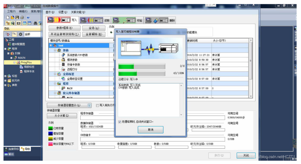Switch to the 读取 (read) tab
The height and width of the screenshot is (164, 301).
pyautogui.click(x=94, y=20)
